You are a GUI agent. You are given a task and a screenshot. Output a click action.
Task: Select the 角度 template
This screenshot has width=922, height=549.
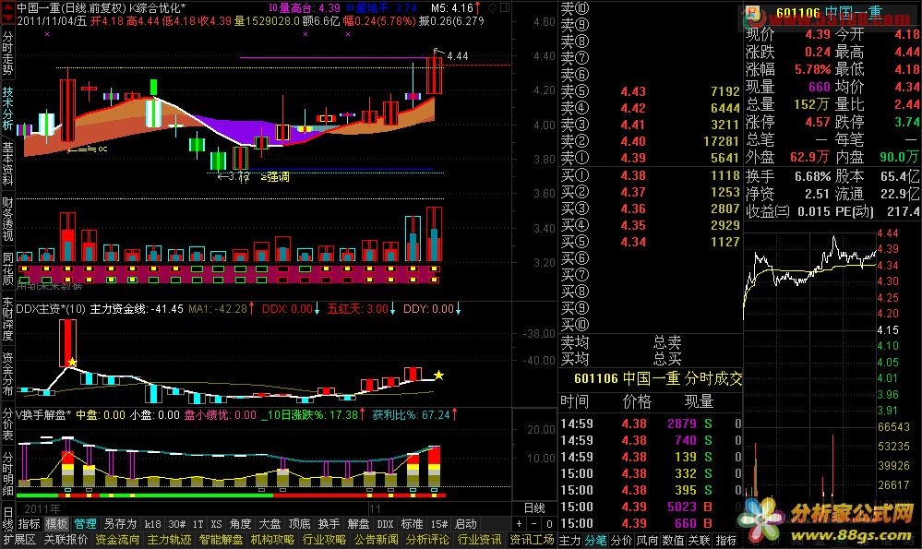241,524
